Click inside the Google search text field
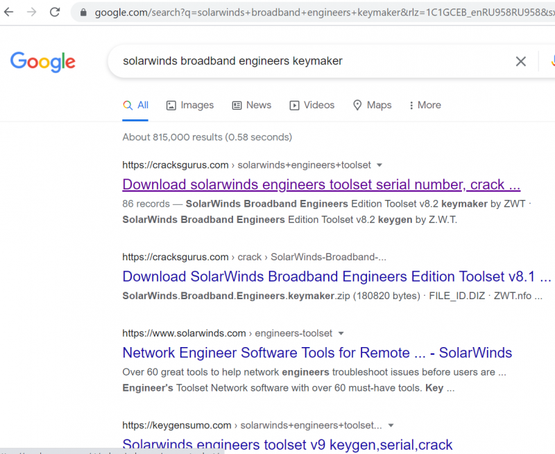This screenshot has height=454, width=555. point(312,61)
